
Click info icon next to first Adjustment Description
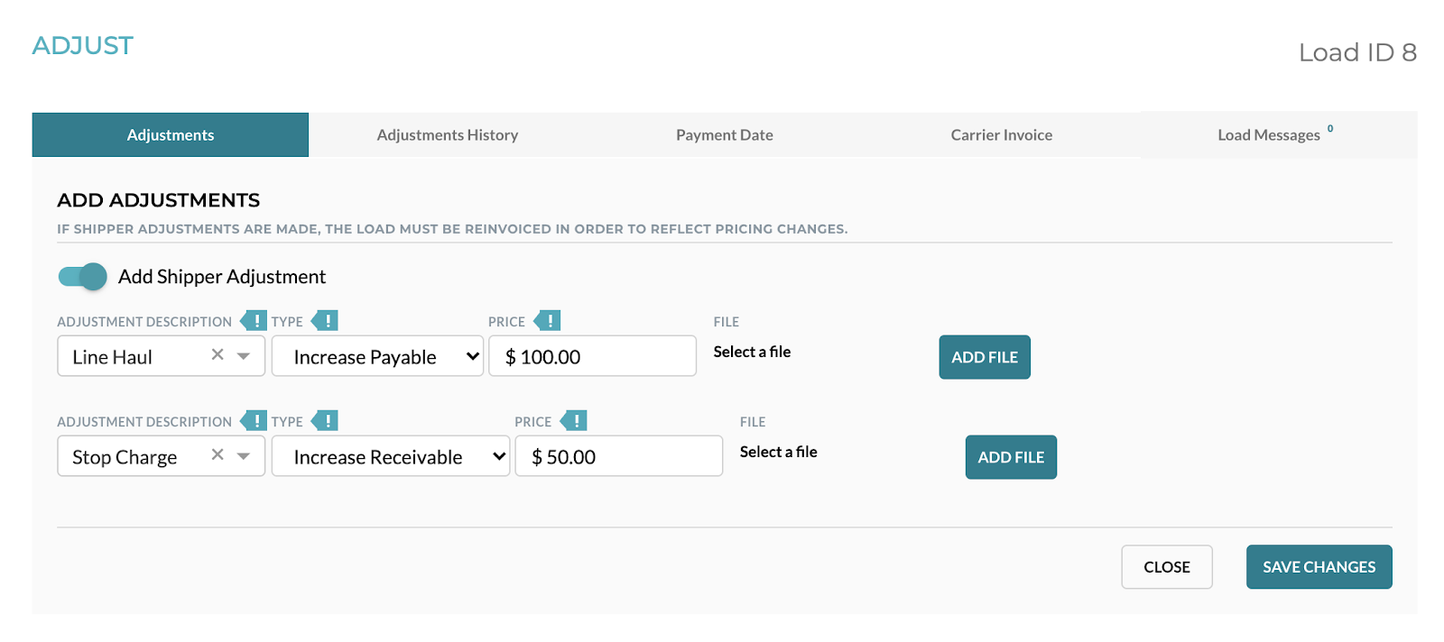(254, 321)
